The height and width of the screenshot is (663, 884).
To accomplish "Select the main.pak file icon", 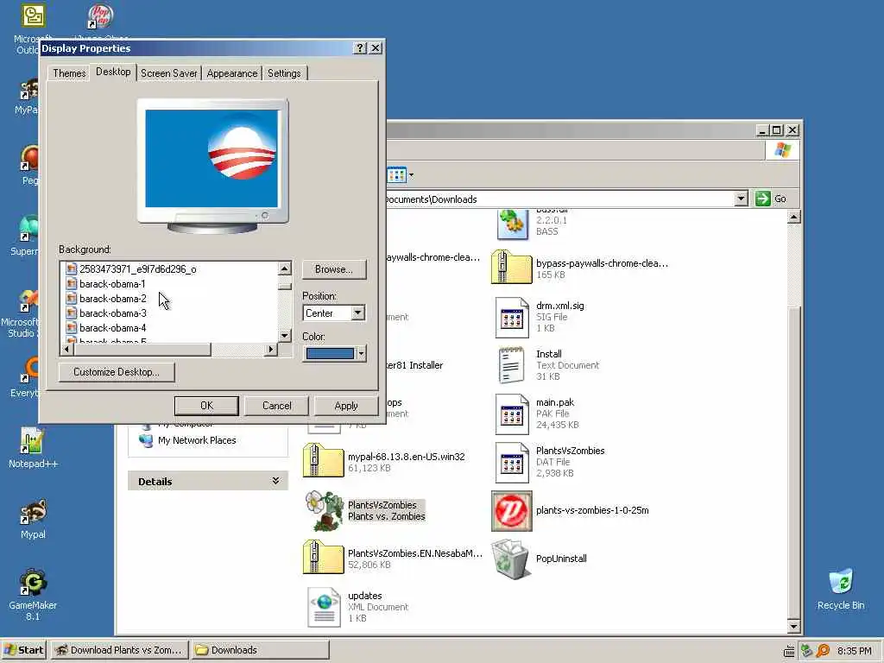I will point(511,414).
